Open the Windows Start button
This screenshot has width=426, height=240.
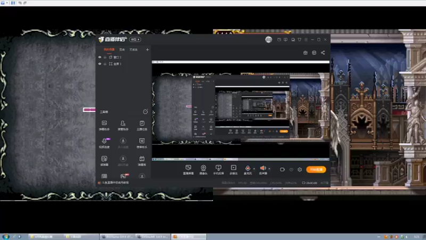(6, 237)
